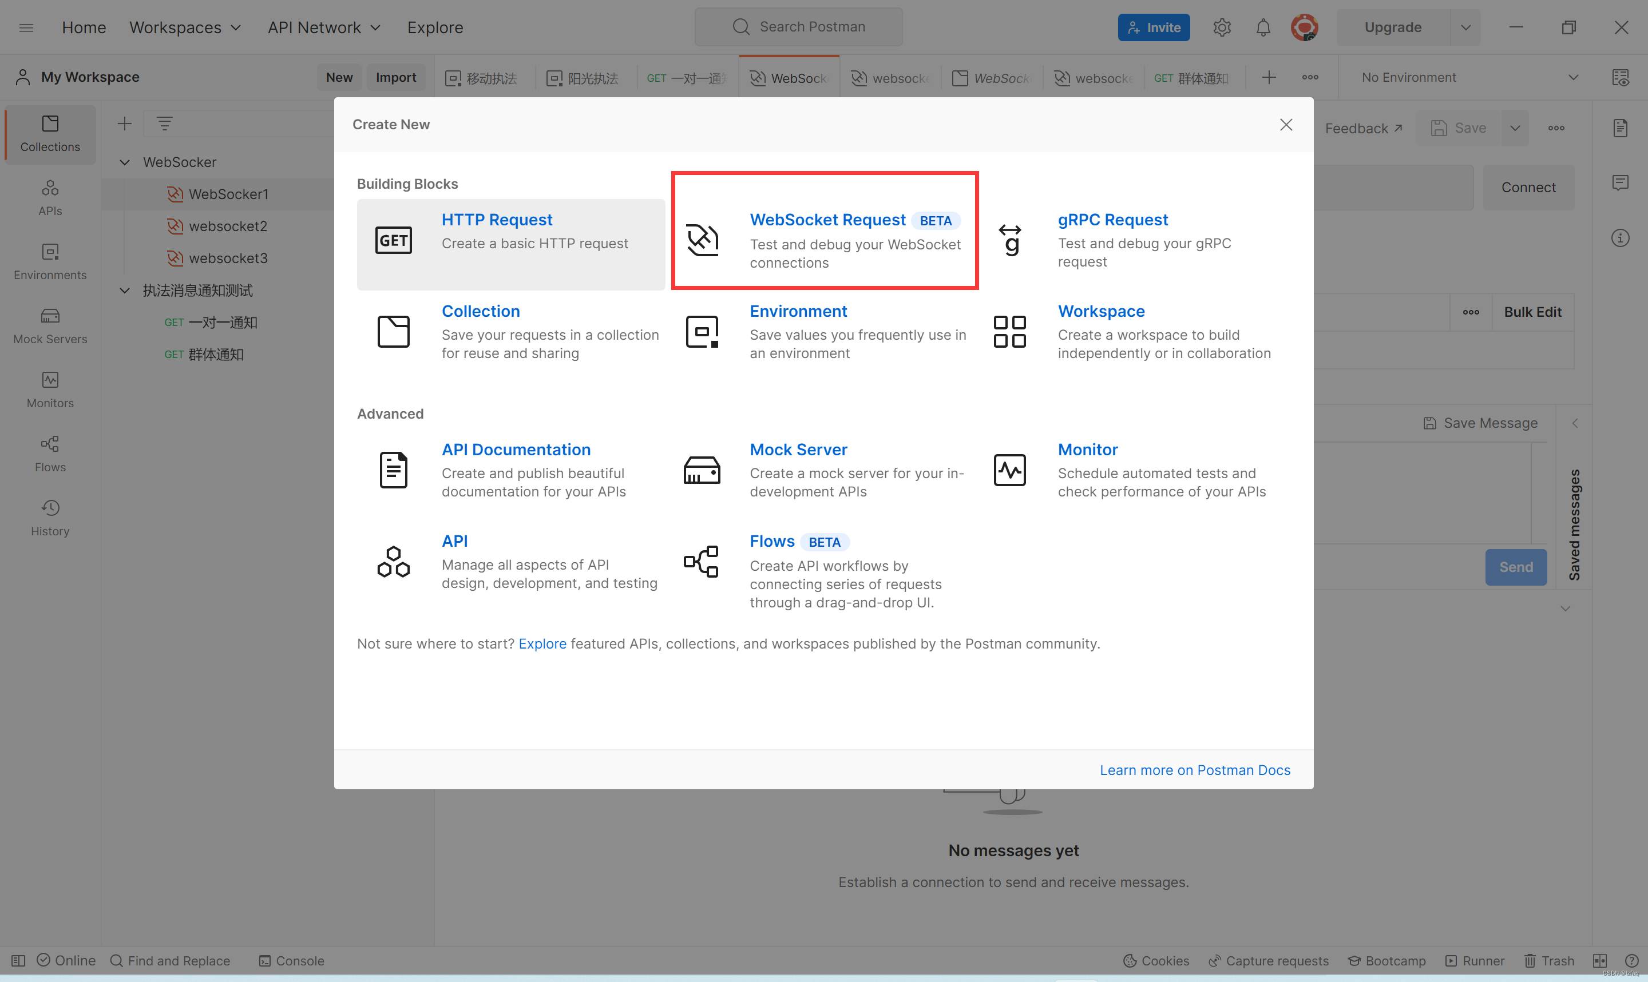Click the hamburger menu icon

26,27
